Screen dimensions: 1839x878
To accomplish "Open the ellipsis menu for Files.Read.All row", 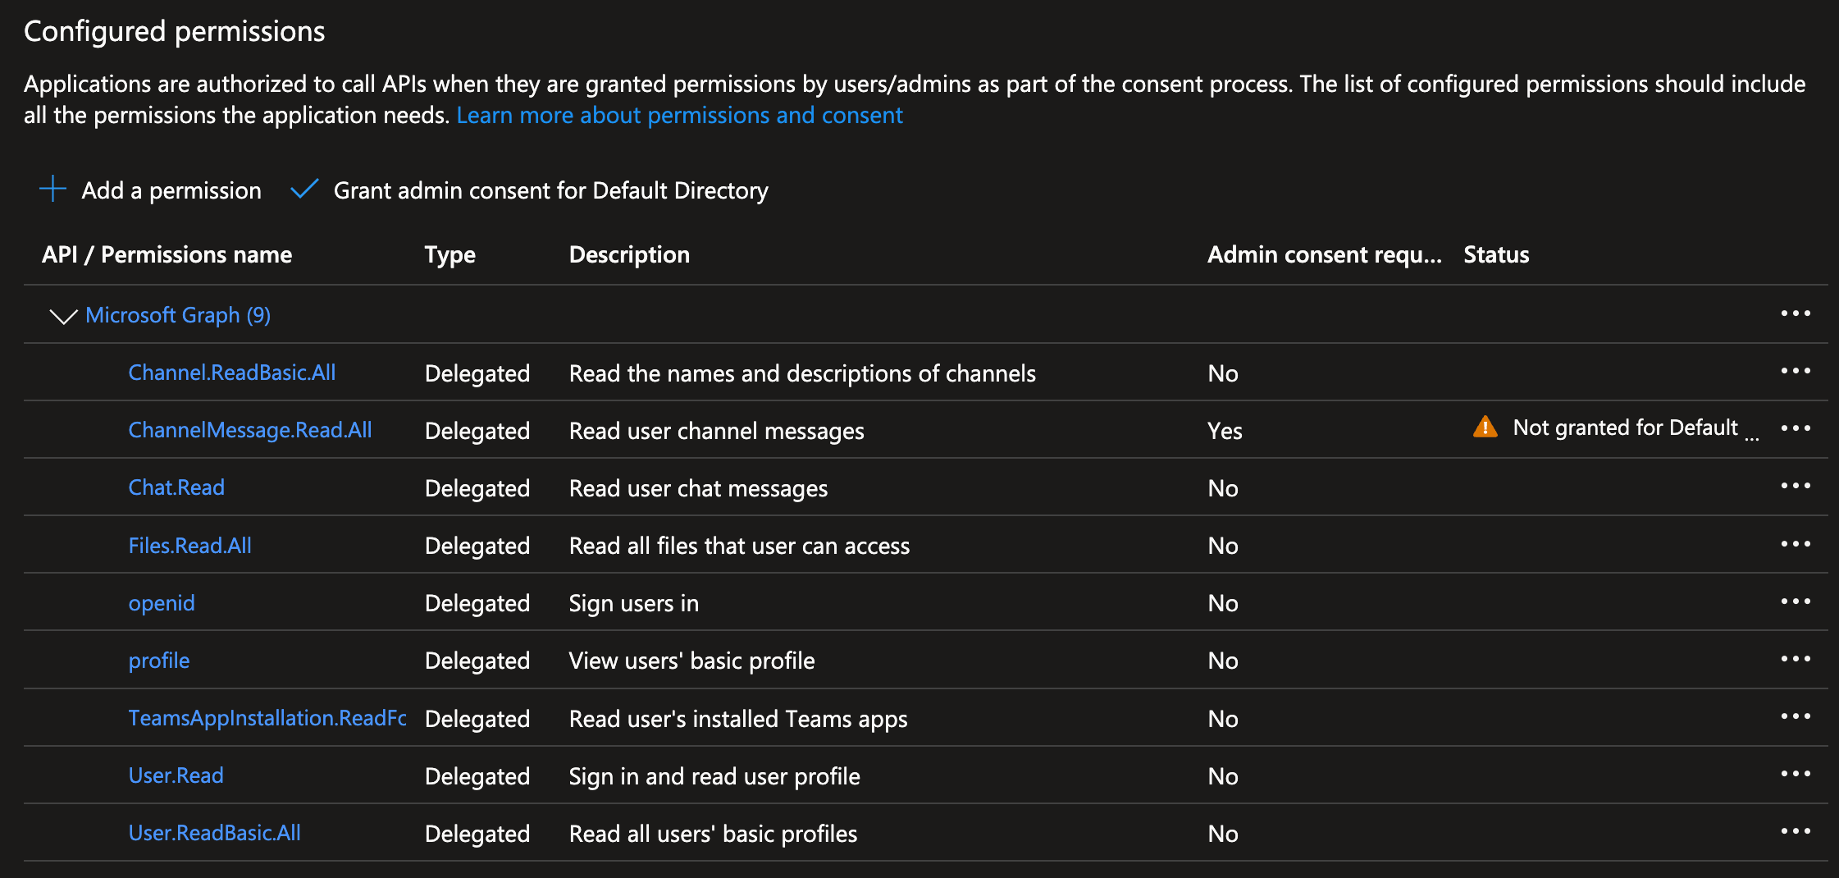I will point(1795,544).
